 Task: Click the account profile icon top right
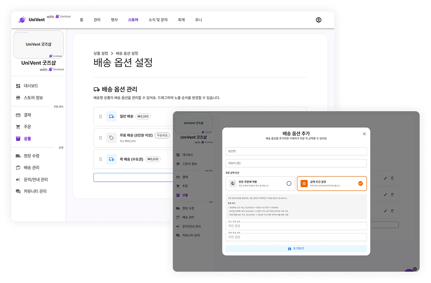coord(318,20)
